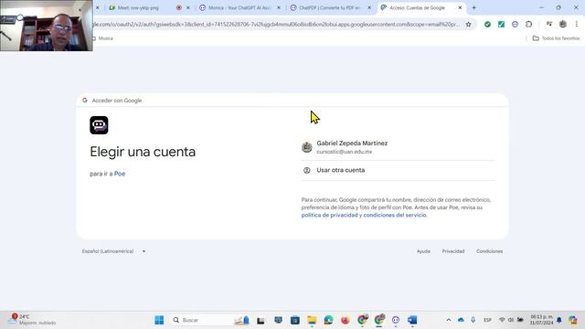The image size is (585, 329).
Task: Switch the ESP keyboard language indicator
Action: click(487, 320)
